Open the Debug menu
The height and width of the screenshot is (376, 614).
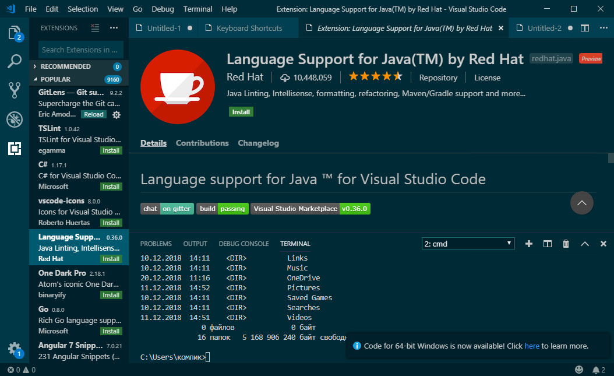[x=163, y=9]
